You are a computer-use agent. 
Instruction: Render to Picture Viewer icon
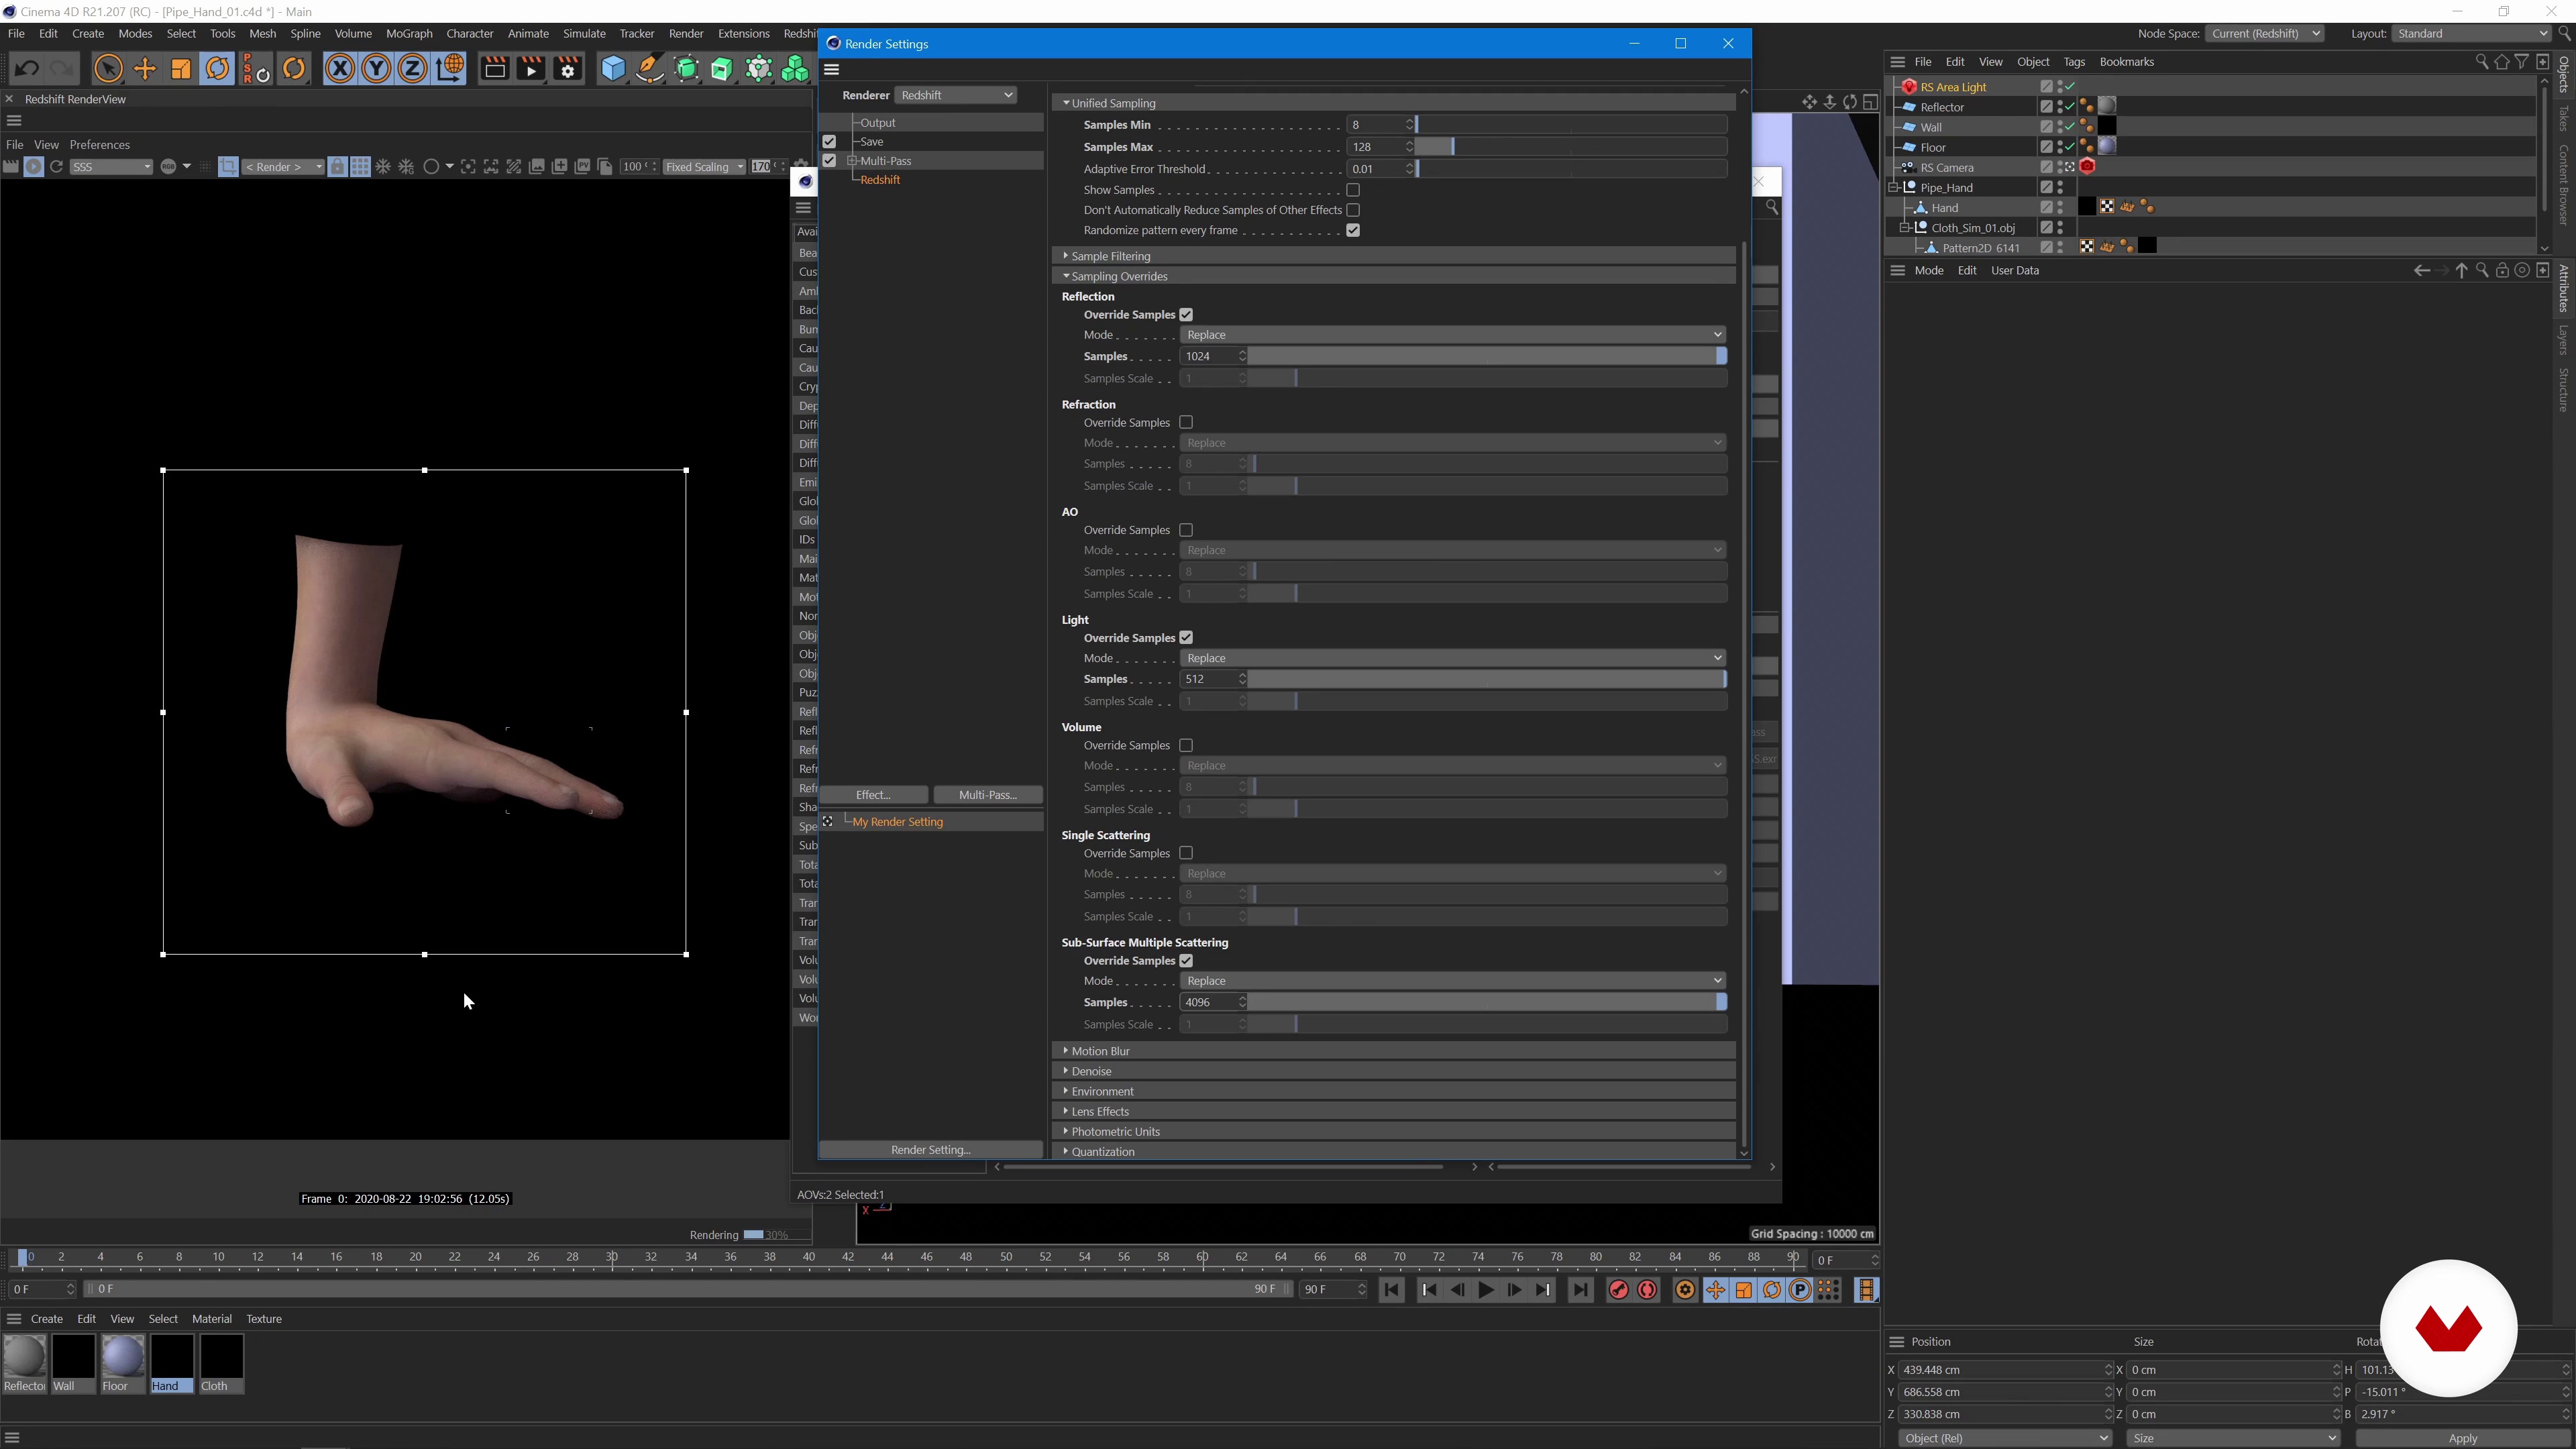coord(531,69)
